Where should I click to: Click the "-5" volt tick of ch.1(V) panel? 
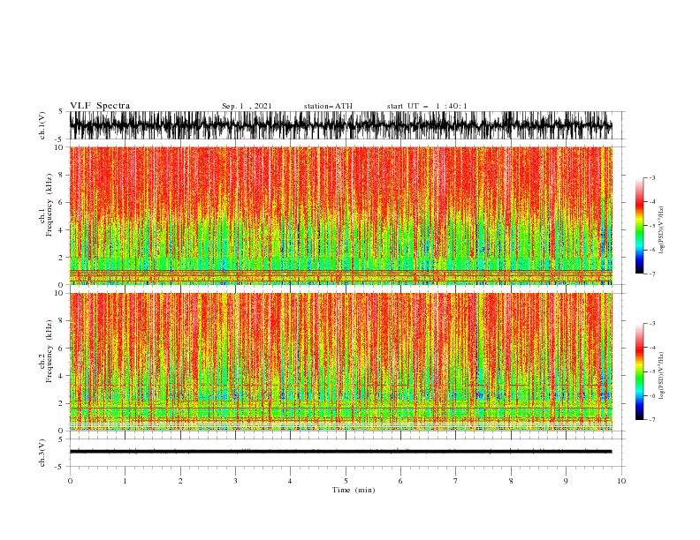pos(60,139)
